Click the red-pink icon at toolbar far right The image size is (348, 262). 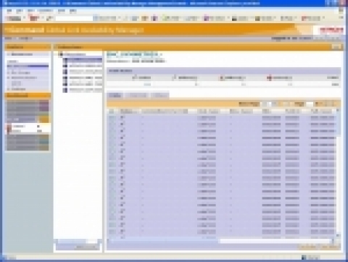(304, 18)
